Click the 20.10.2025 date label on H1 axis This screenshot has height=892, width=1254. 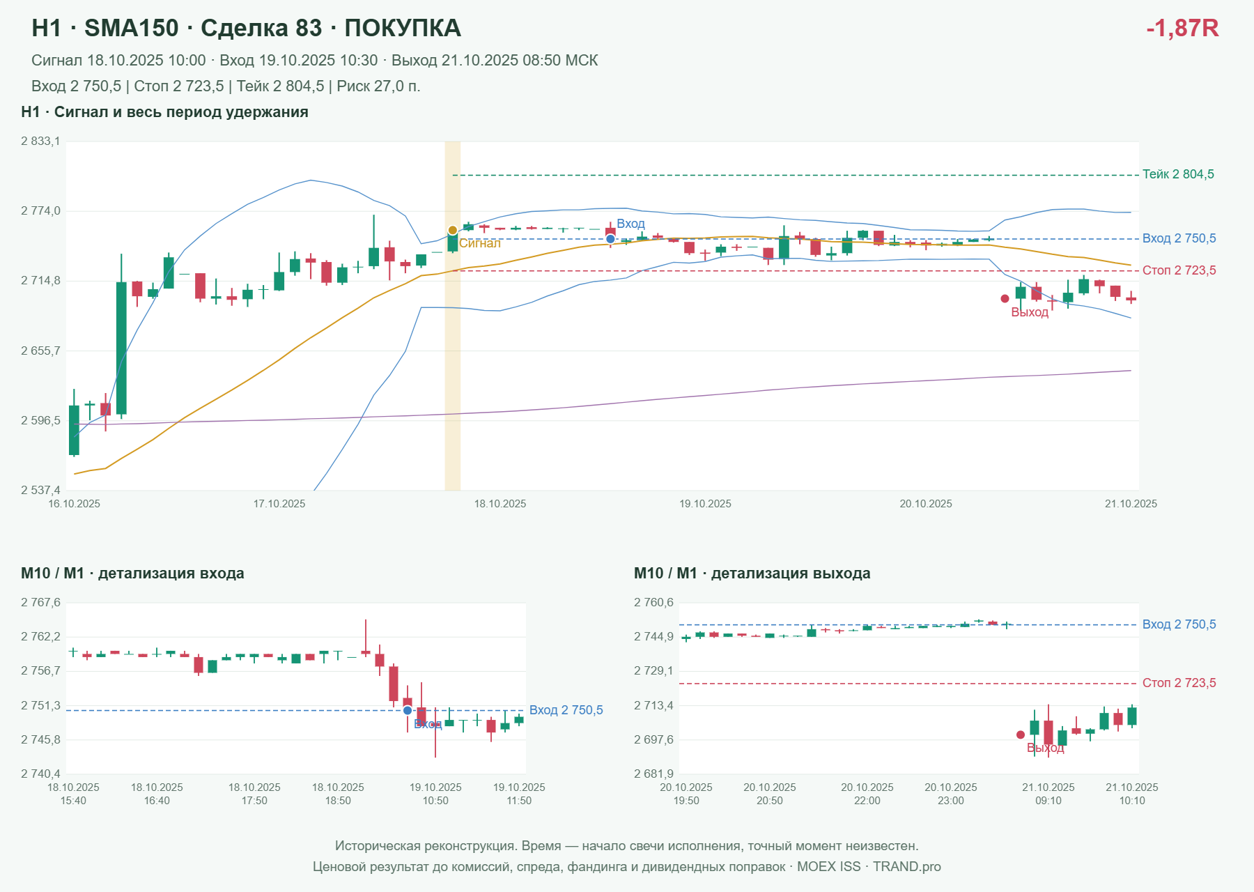tap(926, 504)
